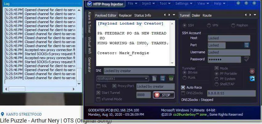The image size is (262, 124).
Task: Click the Log horizontal scrollbar thumb
Action: 17,89
